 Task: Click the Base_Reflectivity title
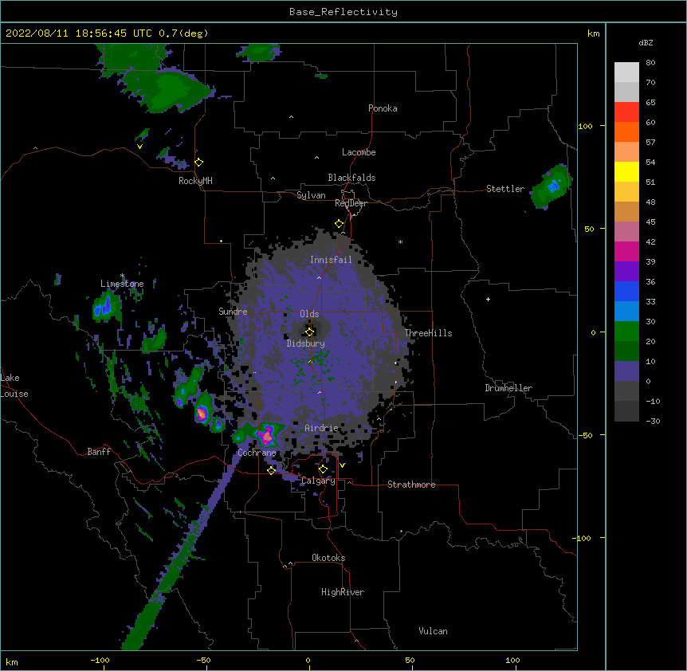pos(343,12)
